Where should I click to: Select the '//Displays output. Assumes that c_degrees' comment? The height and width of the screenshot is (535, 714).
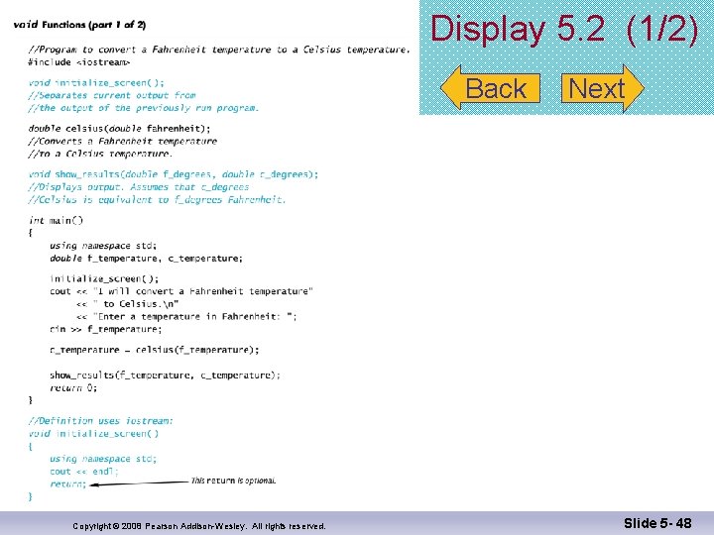[x=139, y=187]
